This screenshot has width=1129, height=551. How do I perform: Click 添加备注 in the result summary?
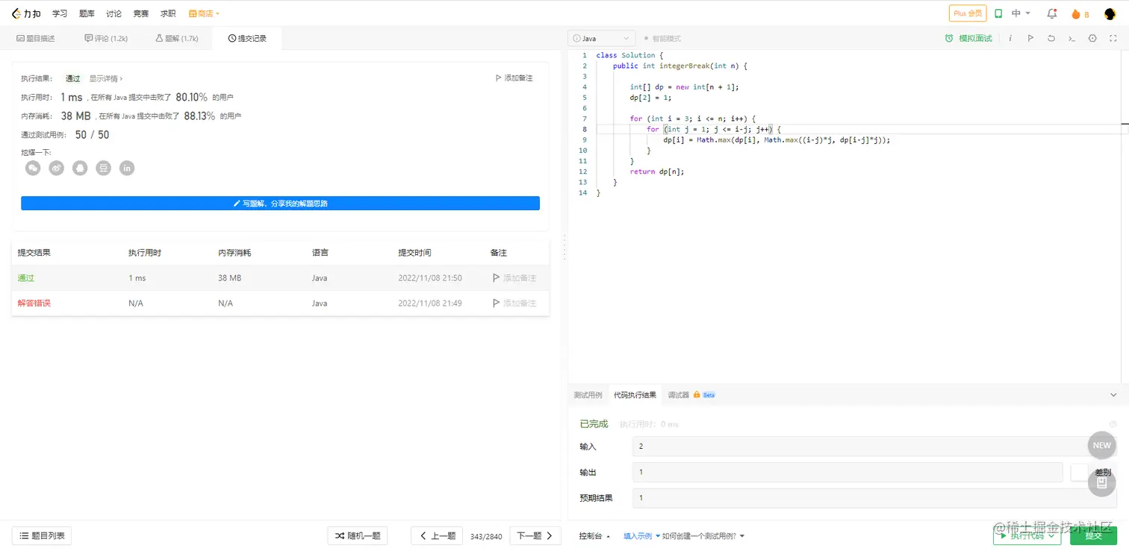(x=514, y=78)
